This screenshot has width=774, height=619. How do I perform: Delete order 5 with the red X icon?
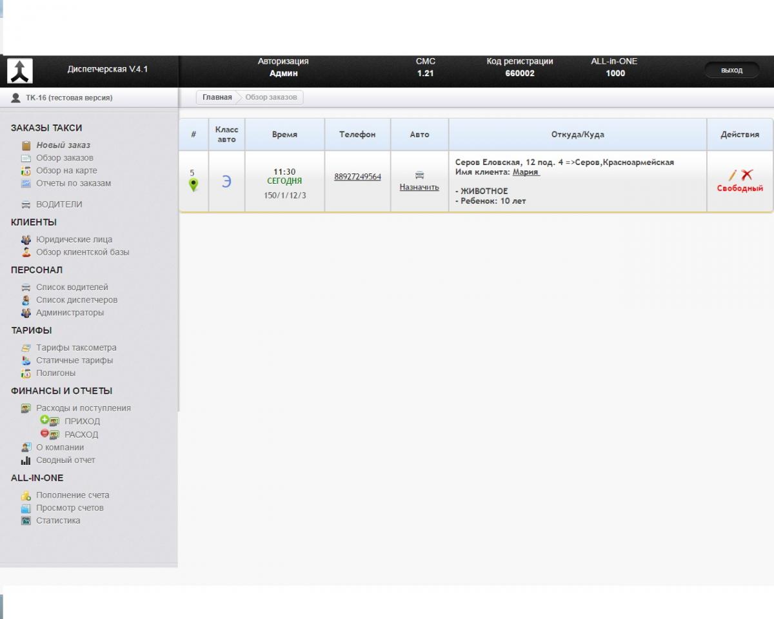(x=747, y=175)
